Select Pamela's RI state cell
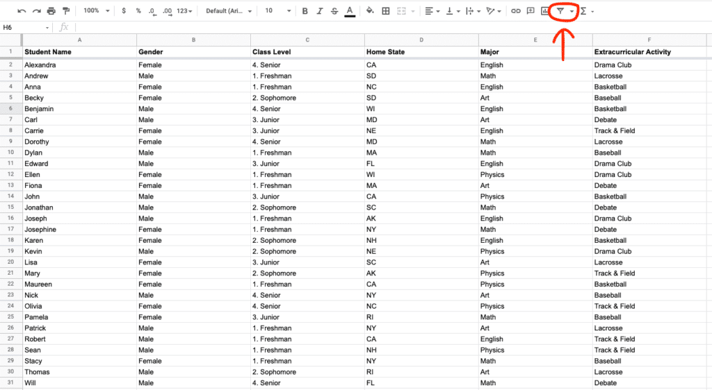 click(x=421, y=317)
